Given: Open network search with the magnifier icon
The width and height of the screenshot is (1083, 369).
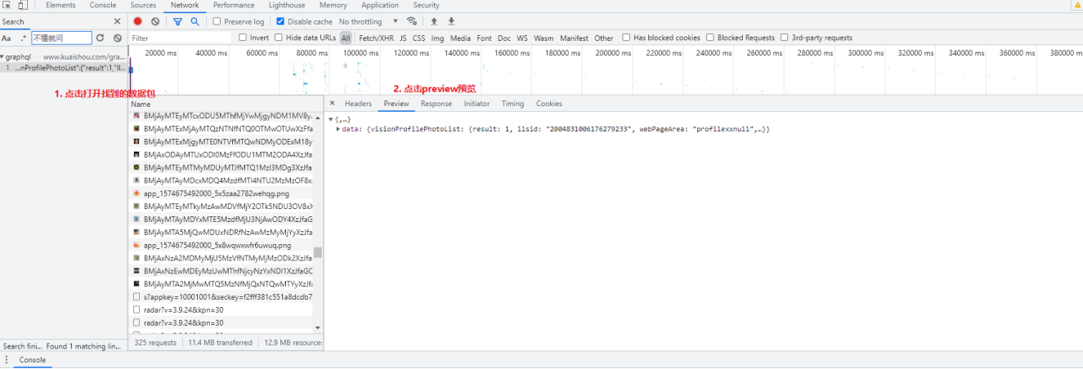Looking at the screenshot, I should (x=195, y=21).
